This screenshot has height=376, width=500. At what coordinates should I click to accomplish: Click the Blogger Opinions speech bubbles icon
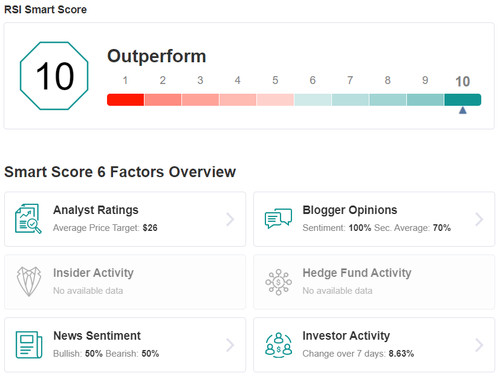278,218
